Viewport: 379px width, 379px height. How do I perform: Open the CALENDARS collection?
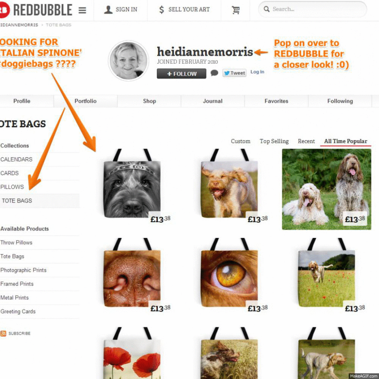(16, 159)
